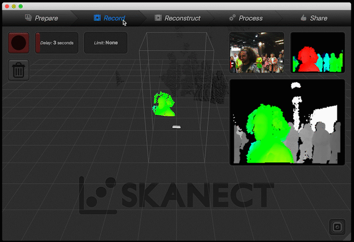Screen dimensions: 354x242
Task: Change the Delay: 3 seconds setting
Action: click(x=56, y=43)
